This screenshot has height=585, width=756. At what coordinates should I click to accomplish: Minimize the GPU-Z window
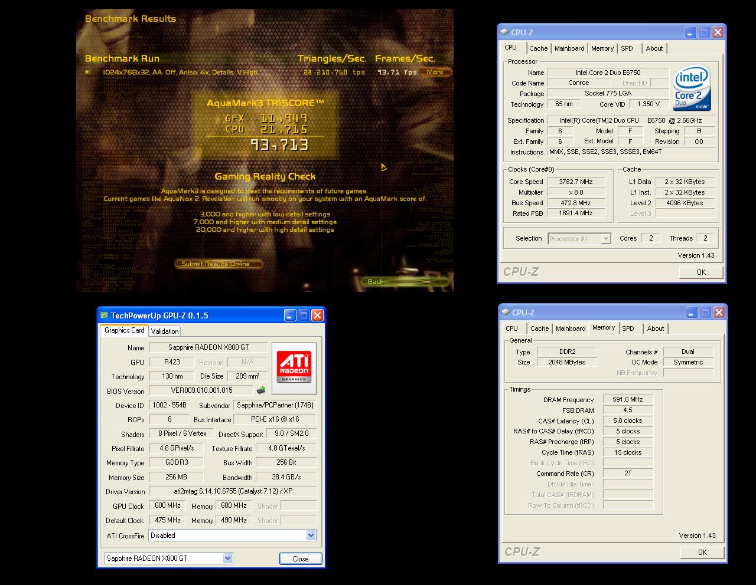290,315
